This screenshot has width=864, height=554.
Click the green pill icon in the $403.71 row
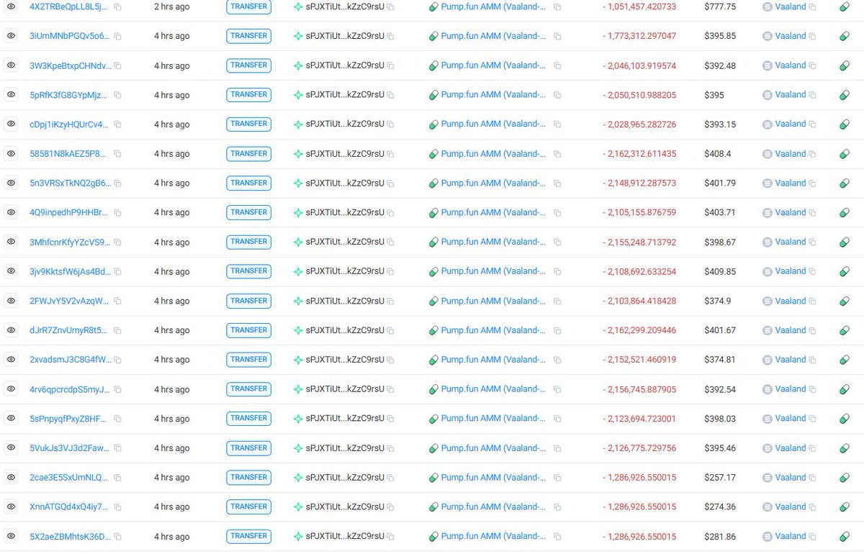click(845, 213)
